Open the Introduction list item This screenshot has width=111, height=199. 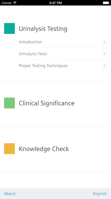[63, 42]
